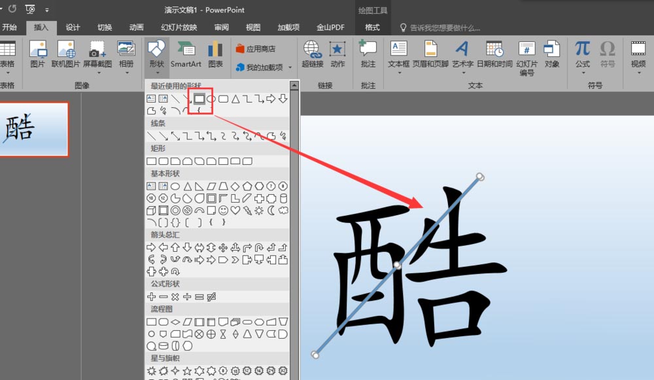Insert a 图表 chart
This screenshot has width=654, height=380.
216,54
